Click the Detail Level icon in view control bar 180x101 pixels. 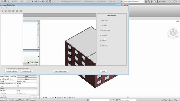point(50,97)
